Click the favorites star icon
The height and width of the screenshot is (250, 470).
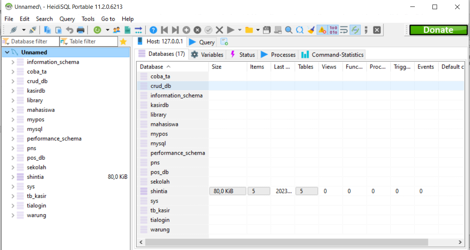click(x=123, y=41)
